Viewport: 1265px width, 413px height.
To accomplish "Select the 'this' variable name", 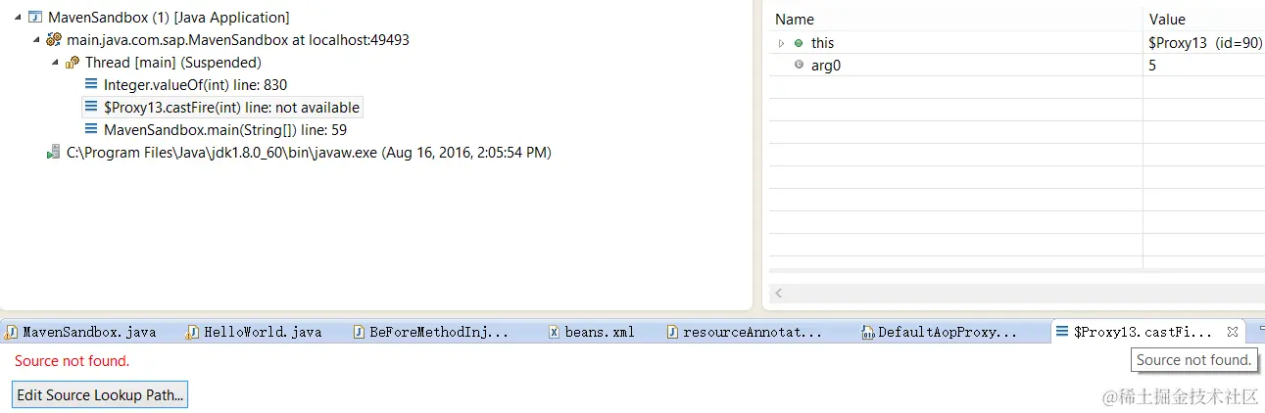I will 822,43.
